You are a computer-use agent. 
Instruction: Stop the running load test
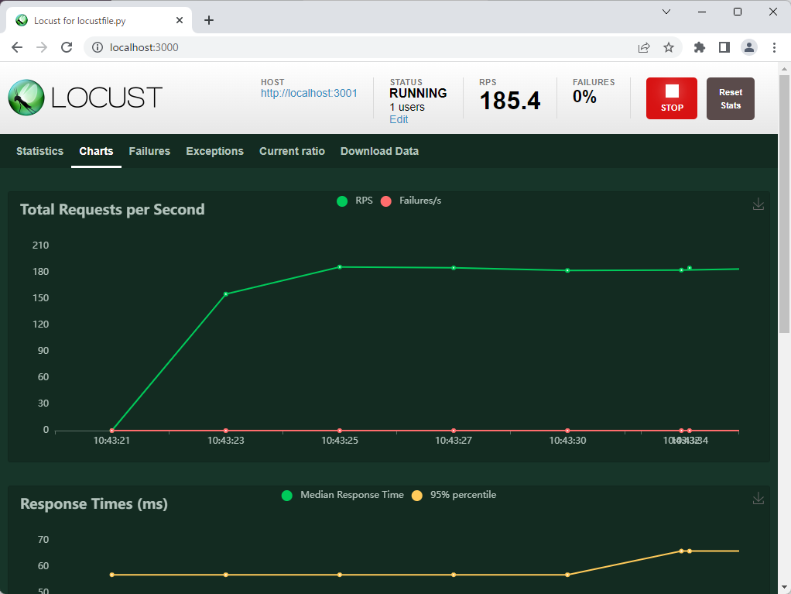tap(671, 98)
